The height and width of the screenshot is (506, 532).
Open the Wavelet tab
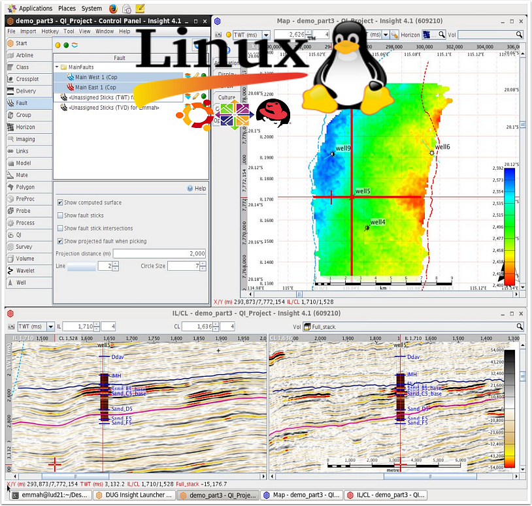[29, 270]
